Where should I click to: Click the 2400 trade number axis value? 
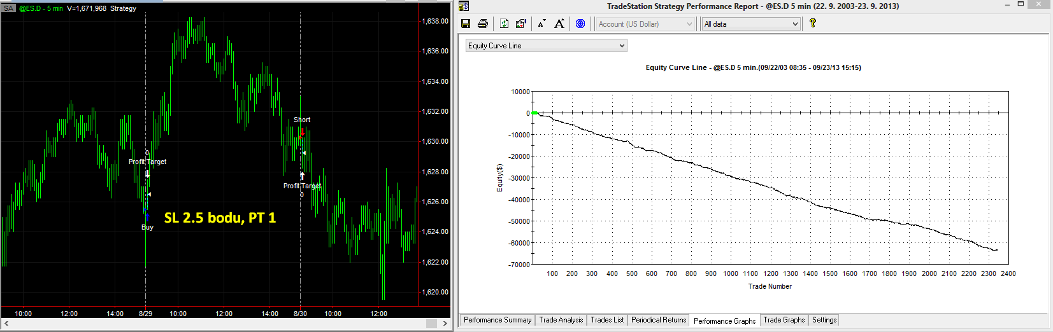[x=1008, y=273]
